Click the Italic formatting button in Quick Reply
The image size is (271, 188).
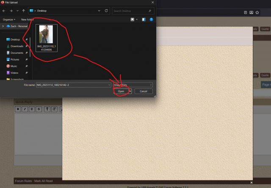[25, 109]
